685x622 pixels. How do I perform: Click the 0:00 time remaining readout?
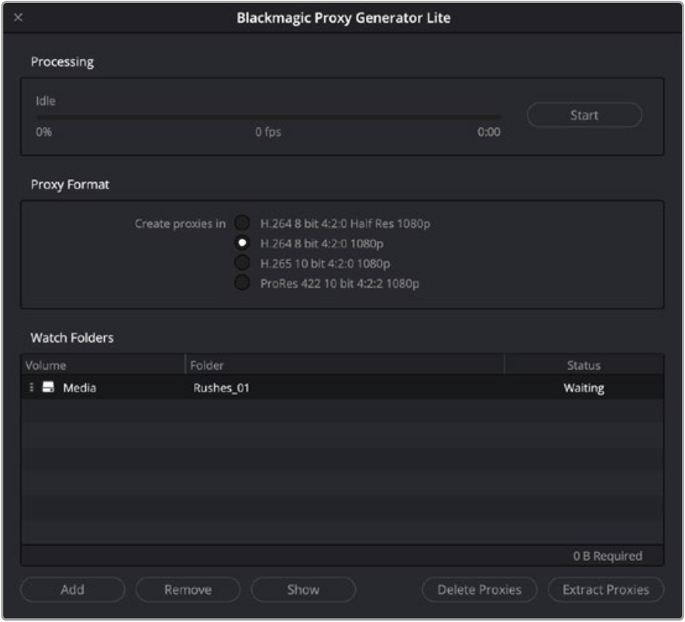coord(489,131)
